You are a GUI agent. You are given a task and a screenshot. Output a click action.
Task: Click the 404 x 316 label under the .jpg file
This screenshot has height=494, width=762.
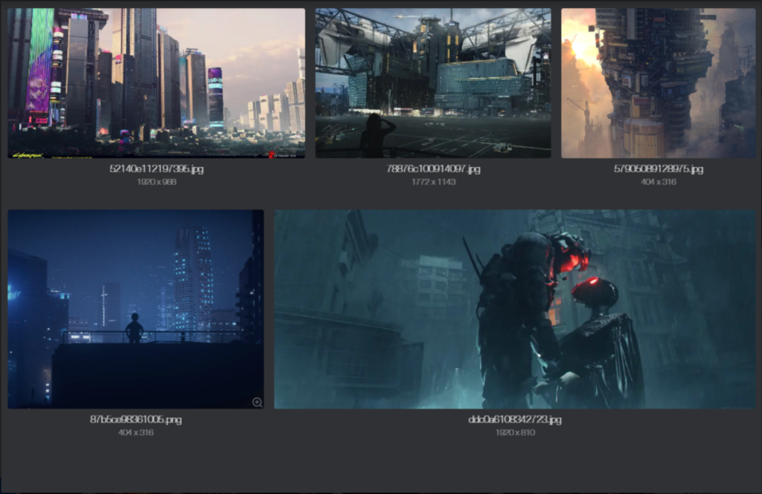[x=659, y=182]
